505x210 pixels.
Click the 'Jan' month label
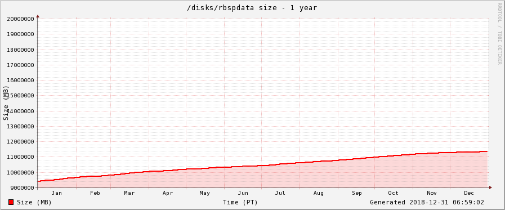[57, 193]
